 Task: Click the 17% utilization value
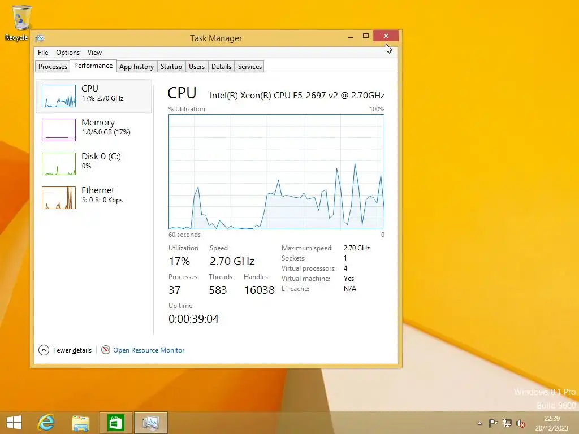click(179, 261)
